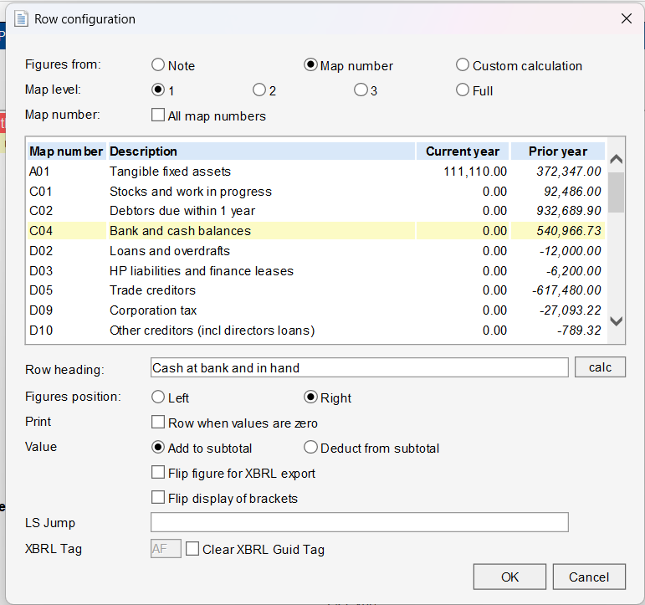Click prior year value -617,480.00
Viewport: 645px width, 605px height.
(x=566, y=290)
